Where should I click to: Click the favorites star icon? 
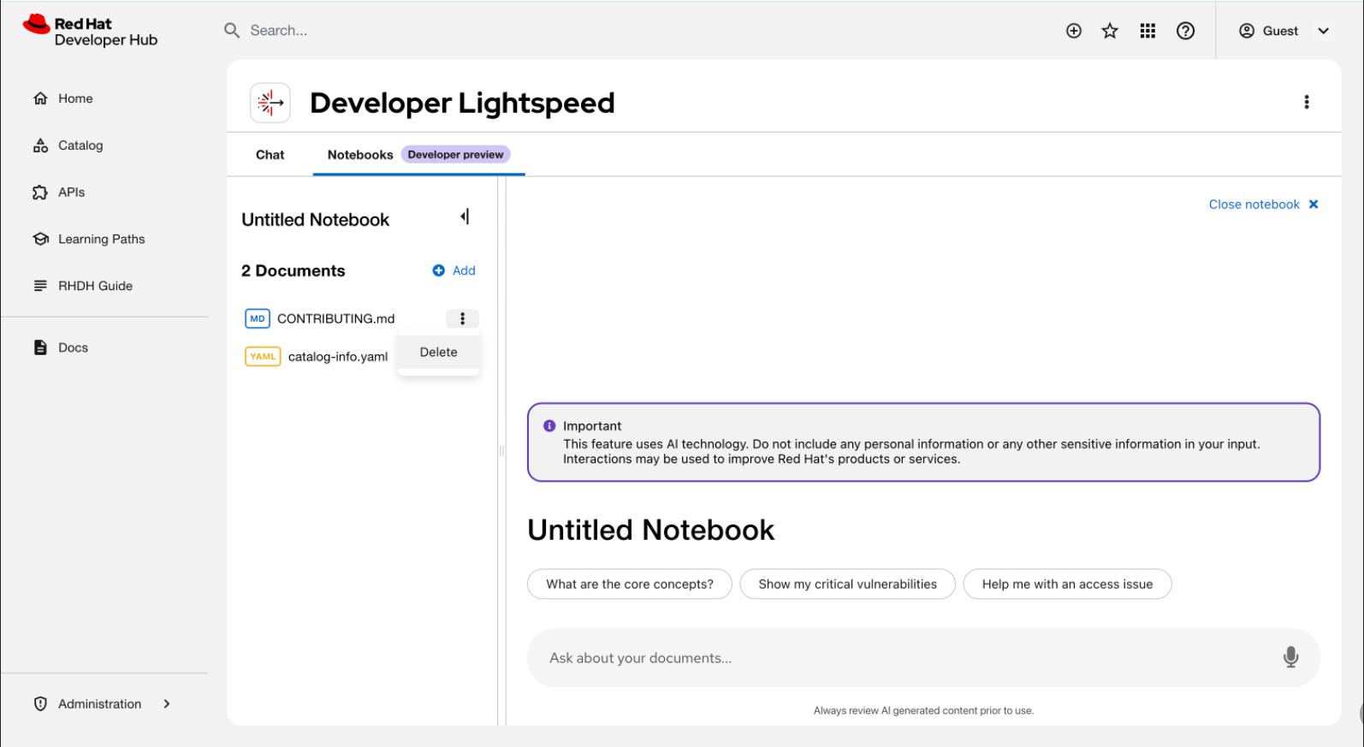pyautogui.click(x=1110, y=31)
